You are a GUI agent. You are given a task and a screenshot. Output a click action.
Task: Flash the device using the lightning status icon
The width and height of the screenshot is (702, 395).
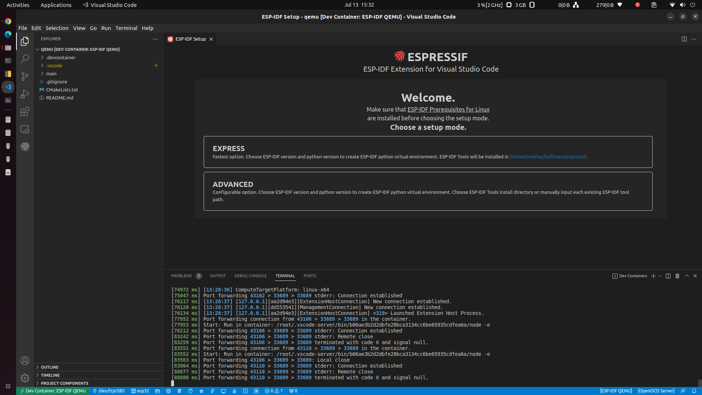(212, 391)
